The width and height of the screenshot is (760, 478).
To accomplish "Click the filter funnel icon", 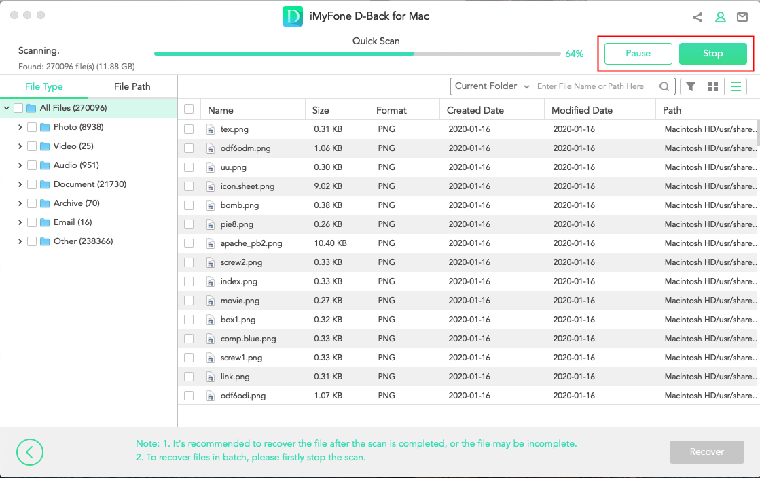I will [x=691, y=86].
